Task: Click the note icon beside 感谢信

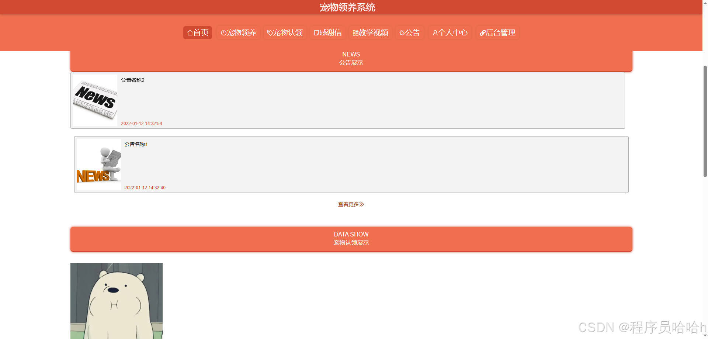Action: 316,33
